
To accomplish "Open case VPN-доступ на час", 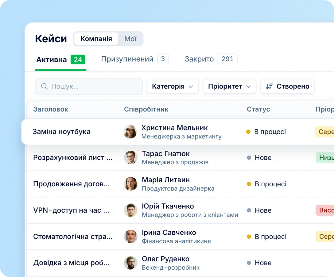I will (x=71, y=210).
